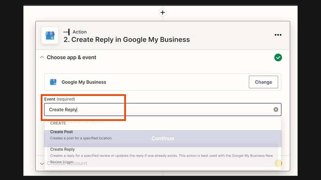Click the small Google My Business app icon
The image size is (321, 180).
(x=53, y=82)
